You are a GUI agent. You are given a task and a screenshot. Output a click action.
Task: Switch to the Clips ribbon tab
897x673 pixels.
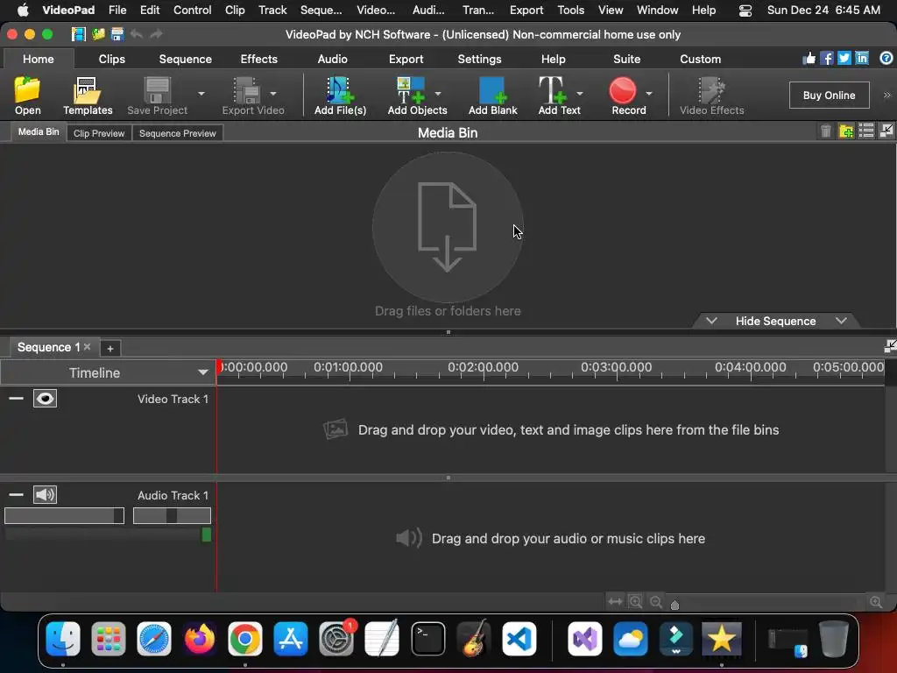[x=111, y=59]
